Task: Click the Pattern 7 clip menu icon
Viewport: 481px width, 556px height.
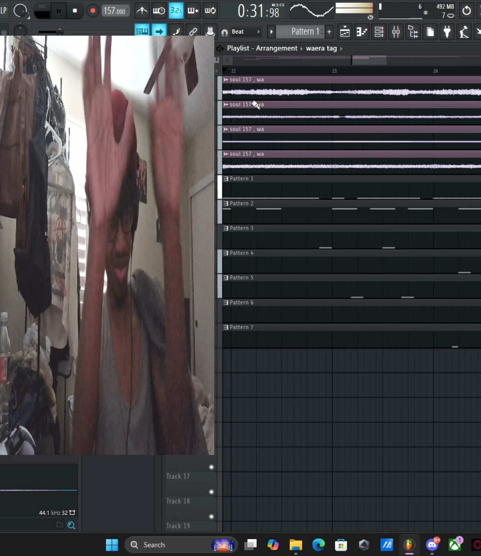Action: click(226, 328)
